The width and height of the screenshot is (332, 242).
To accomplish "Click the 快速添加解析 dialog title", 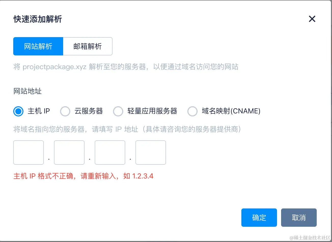I will point(37,19).
